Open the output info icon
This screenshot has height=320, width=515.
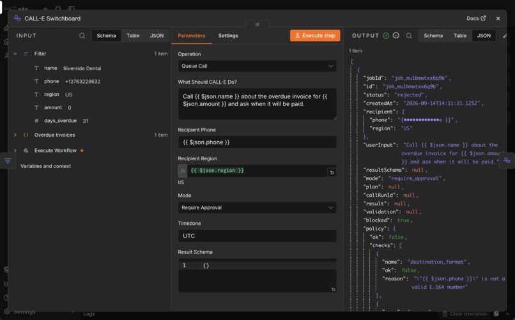coord(396,35)
